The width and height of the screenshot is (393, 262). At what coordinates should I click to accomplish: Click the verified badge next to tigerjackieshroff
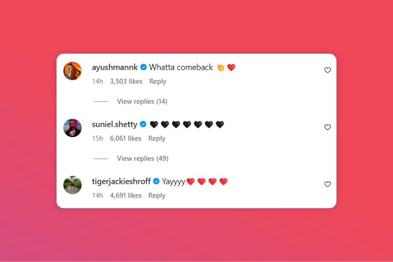coord(156,181)
